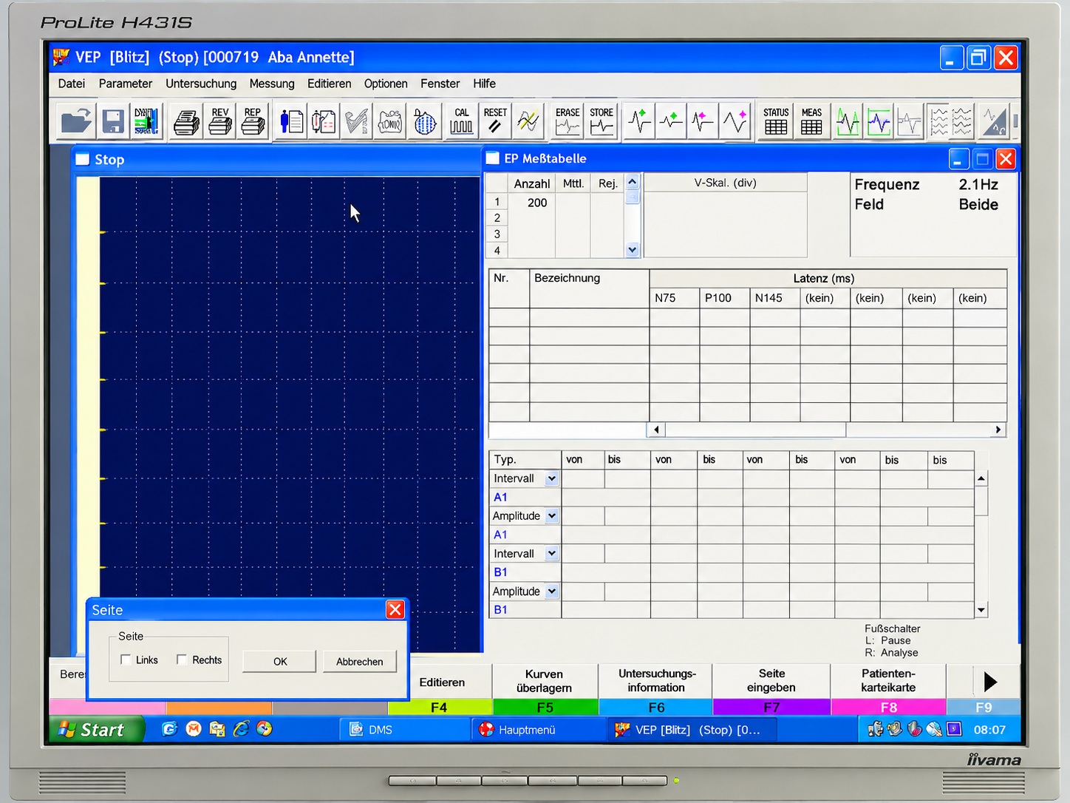Expand the Intervall dropdown above B1
The height and width of the screenshot is (803, 1070).
coord(551,553)
